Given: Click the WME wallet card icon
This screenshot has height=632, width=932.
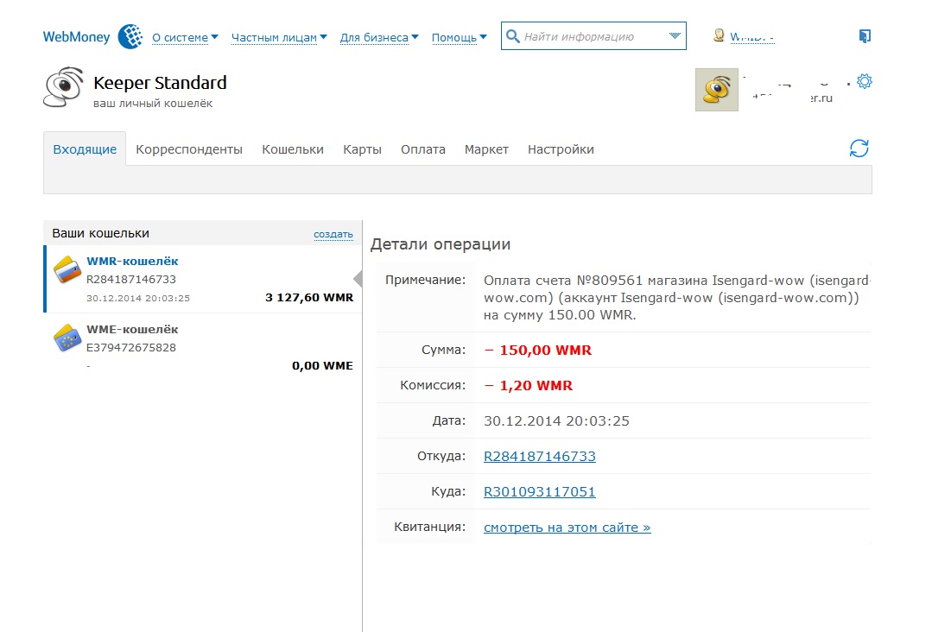Looking at the screenshot, I should tap(67, 338).
